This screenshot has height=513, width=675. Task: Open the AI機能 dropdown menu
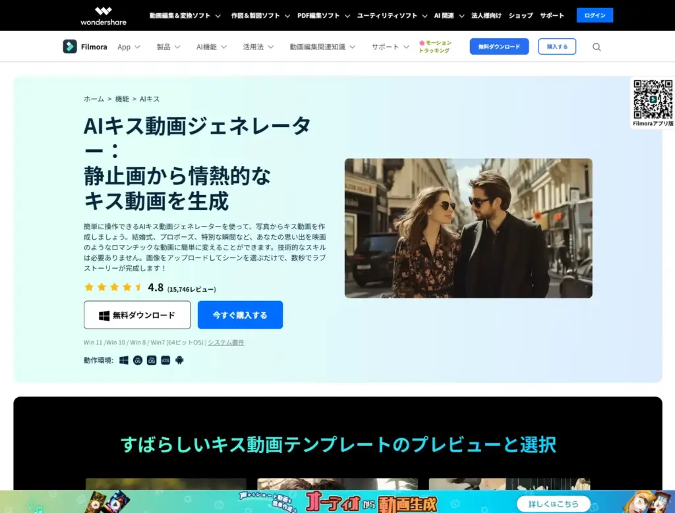(211, 47)
